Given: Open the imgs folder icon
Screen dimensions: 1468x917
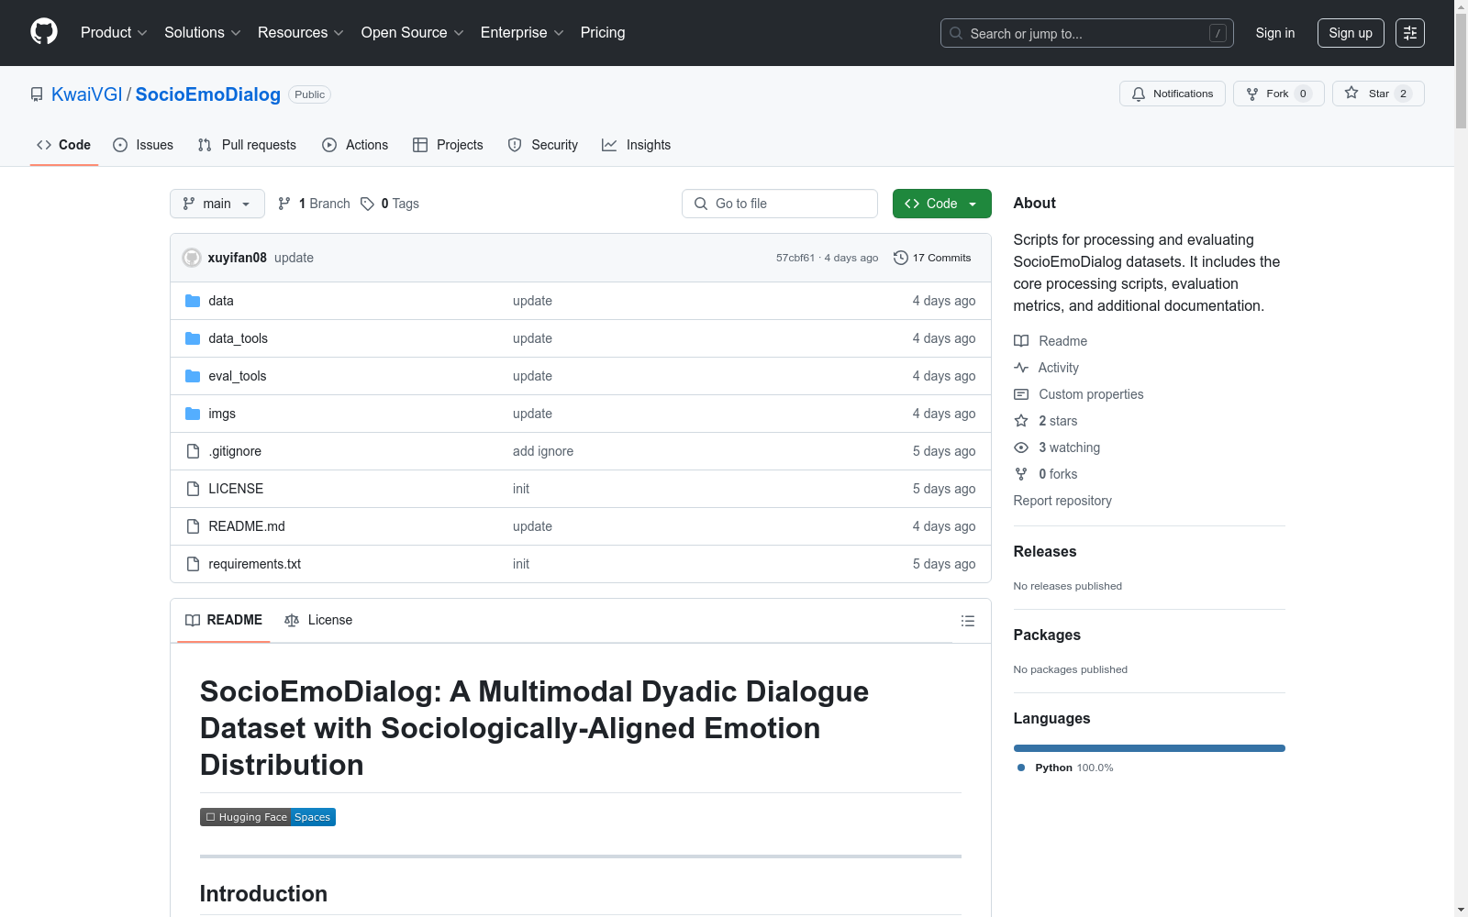Looking at the screenshot, I should [193, 414].
